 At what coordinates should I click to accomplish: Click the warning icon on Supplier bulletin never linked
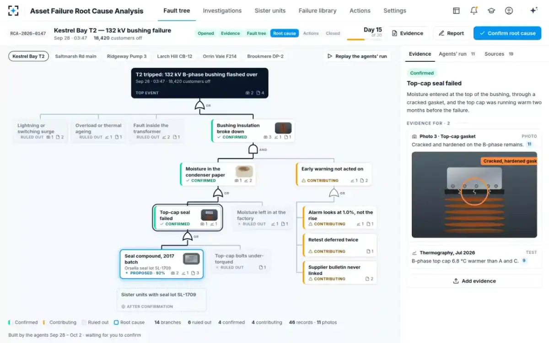[x=311, y=279]
